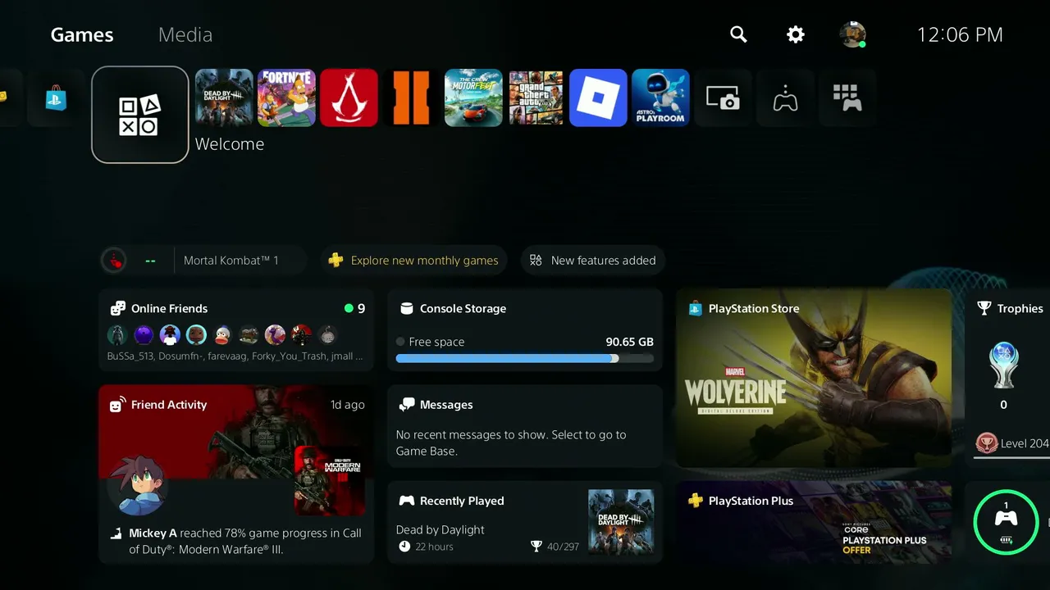1050x590 pixels.
Task: Launch The Crew Motorfest tile
Action: 473,98
